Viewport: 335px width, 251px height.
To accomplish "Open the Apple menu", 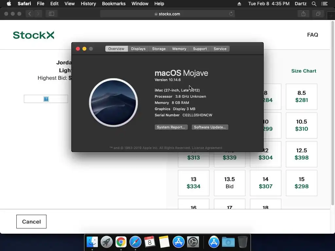I will click(9, 4).
